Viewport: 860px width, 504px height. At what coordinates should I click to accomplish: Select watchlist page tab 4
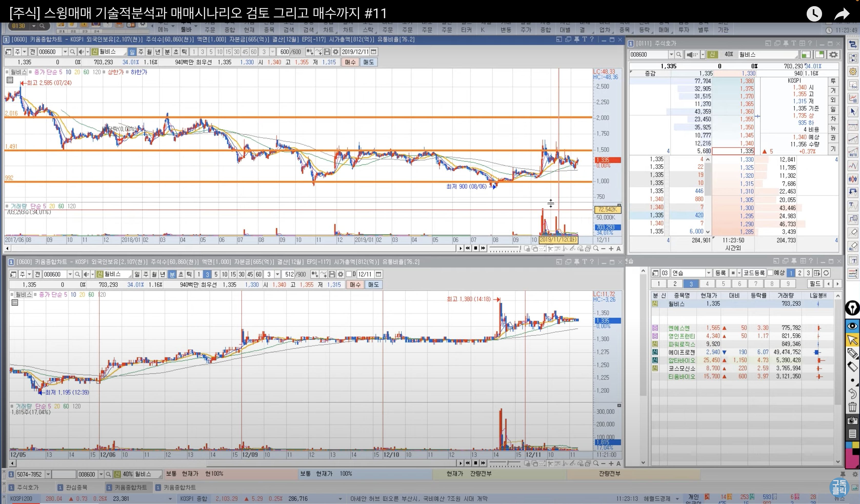(707, 284)
